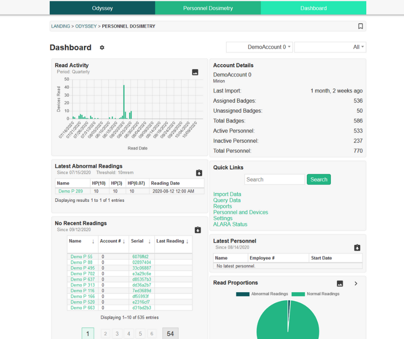
Task: Go to LANDING in the breadcrumb
Action: [x=61, y=26]
